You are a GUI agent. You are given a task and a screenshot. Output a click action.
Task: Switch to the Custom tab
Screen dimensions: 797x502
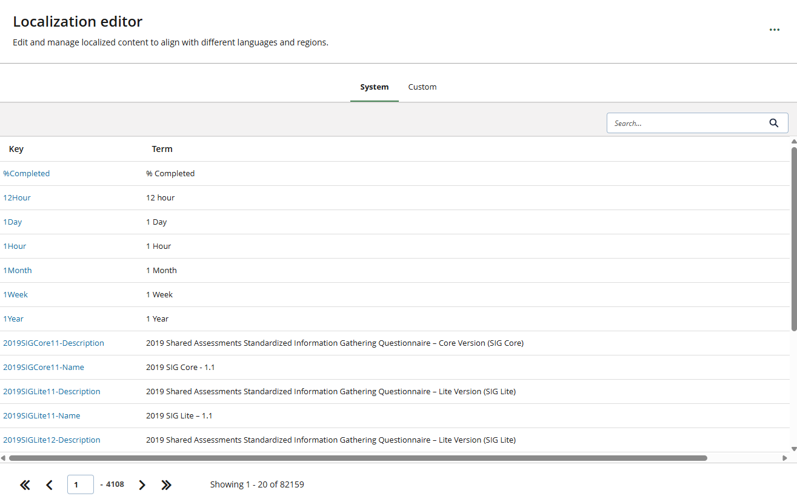point(422,87)
